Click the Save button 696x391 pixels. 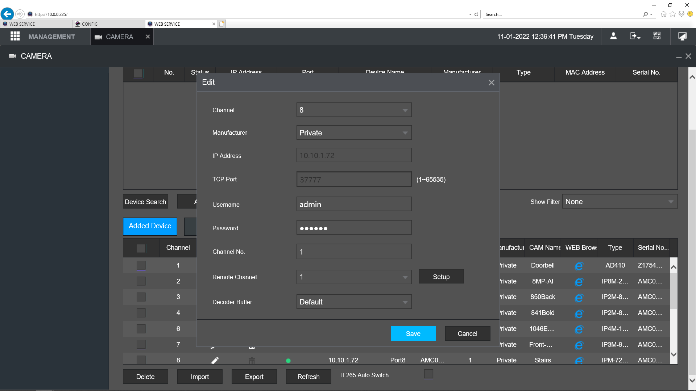tap(413, 333)
